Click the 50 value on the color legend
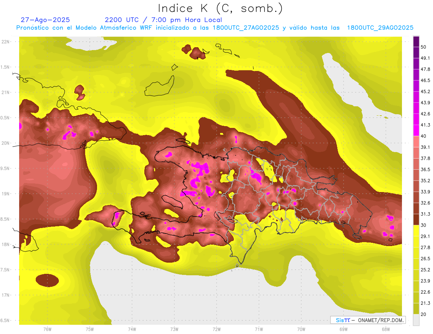This screenshot has width=433, height=334. 424,47
